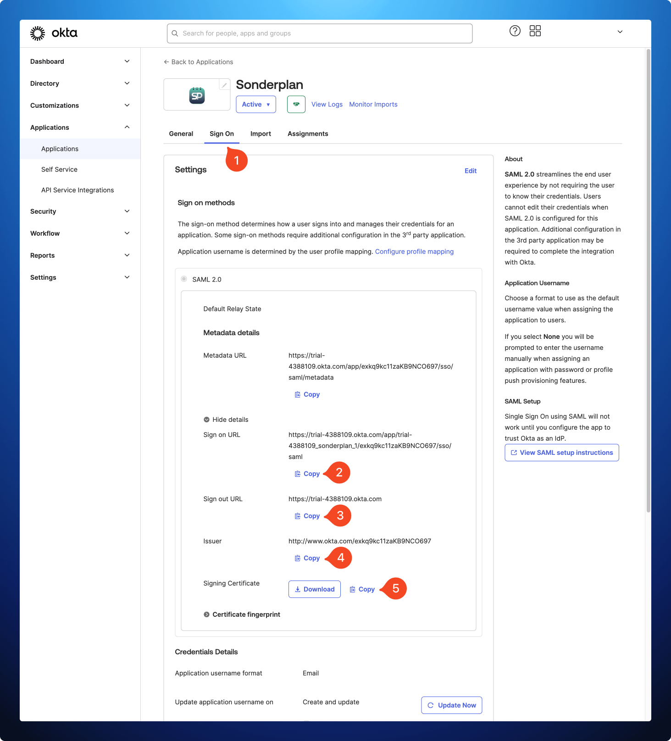Select the Sign On tab

tap(222, 134)
